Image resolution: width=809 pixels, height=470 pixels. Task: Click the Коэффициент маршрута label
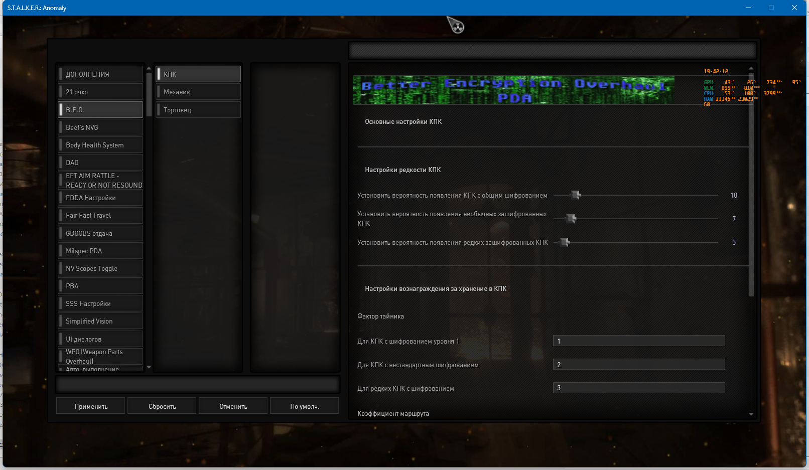393,414
